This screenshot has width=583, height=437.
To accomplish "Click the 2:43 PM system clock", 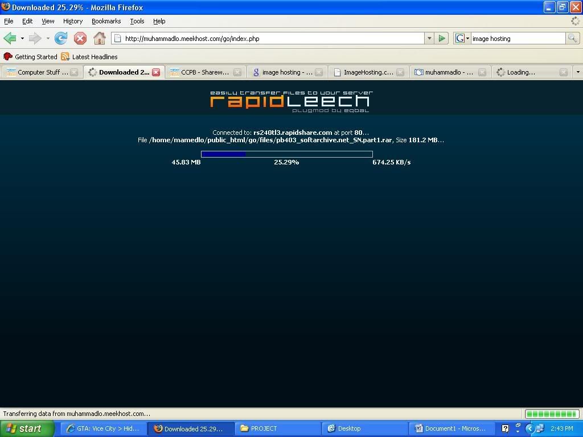I will (x=562, y=428).
